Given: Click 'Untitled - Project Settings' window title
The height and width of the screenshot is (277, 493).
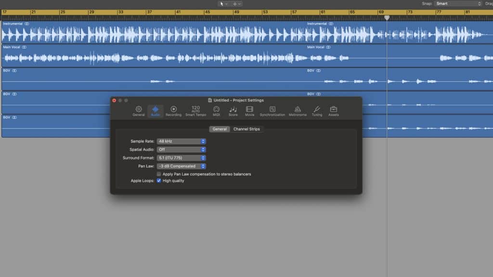Looking at the screenshot, I should point(239,100).
